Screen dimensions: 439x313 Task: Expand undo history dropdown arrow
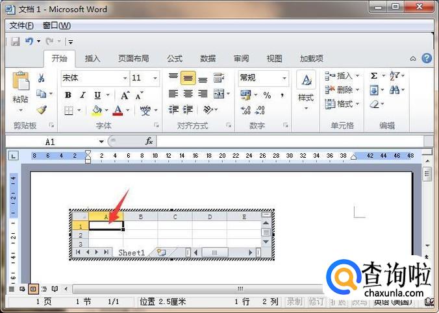(38, 42)
